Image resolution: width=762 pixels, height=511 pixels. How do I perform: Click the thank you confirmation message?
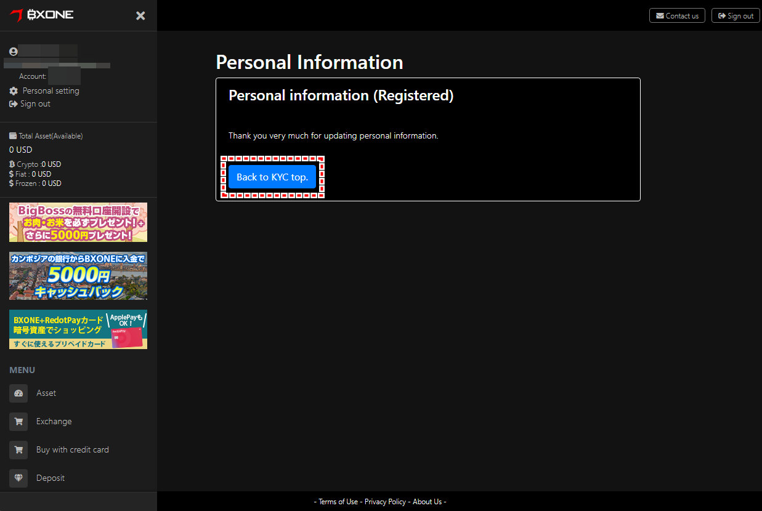pyautogui.click(x=333, y=135)
